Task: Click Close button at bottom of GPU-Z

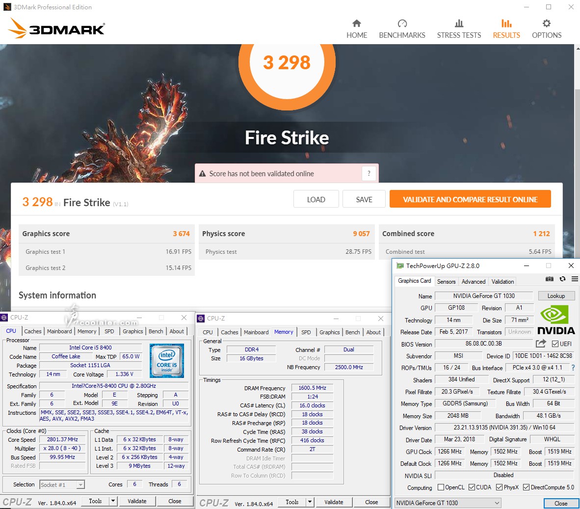Action: (561, 504)
